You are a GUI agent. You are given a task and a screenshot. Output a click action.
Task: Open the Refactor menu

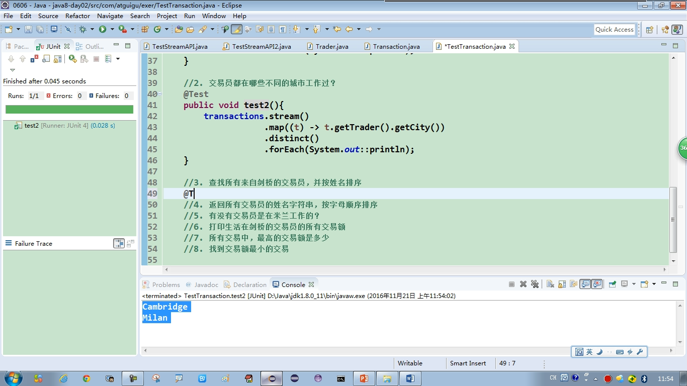(x=77, y=16)
